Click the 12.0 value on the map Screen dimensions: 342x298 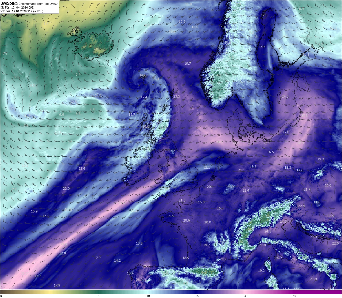pyautogui.click(x=195, y=27)
